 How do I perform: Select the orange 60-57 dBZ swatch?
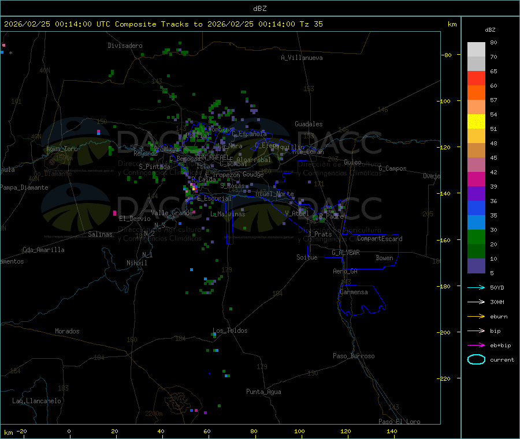[476, 93]
